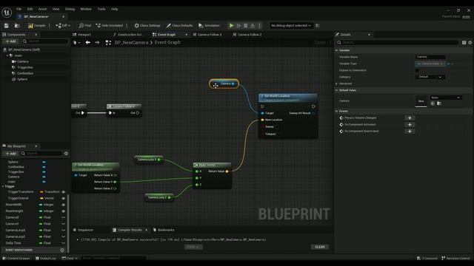474x266 pixels.
Task: Toggle the Expose to Cinematics checkbox
Action: tap(418, 70)
